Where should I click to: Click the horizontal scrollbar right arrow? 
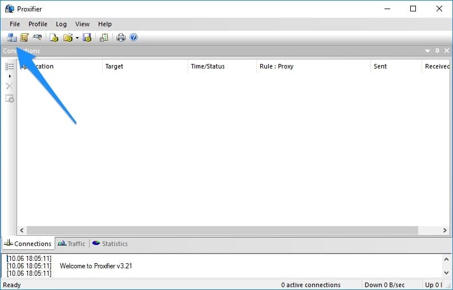click(x=445, y=230)
